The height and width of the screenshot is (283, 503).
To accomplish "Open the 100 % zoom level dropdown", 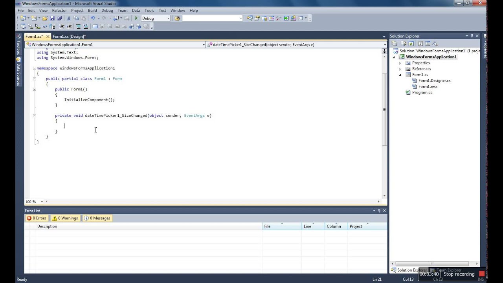I will pos(42,202).
